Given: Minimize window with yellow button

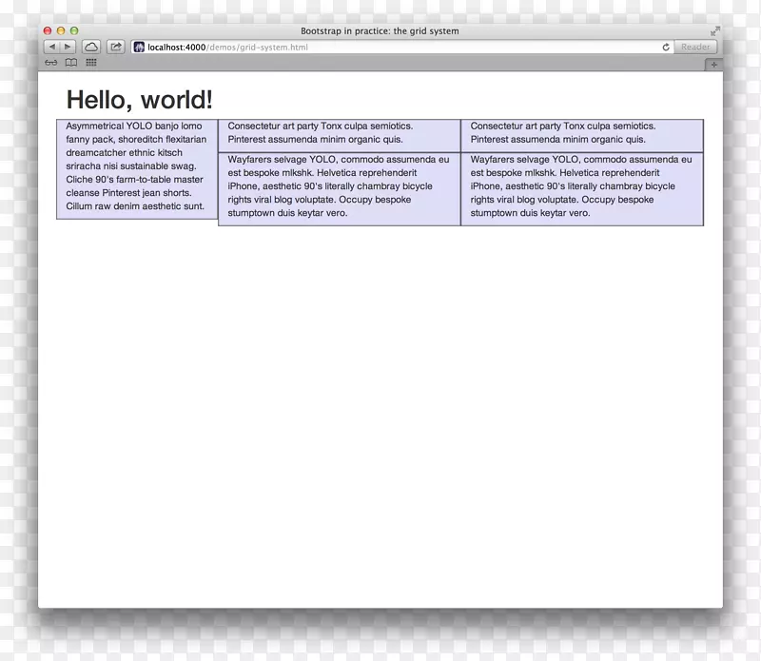Looking at the screenshot, I should 61,30.
